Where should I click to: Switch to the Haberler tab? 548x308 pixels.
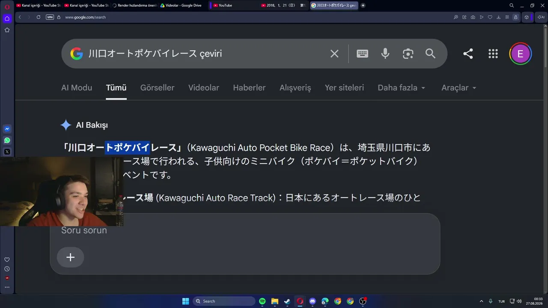pos(249,88)
